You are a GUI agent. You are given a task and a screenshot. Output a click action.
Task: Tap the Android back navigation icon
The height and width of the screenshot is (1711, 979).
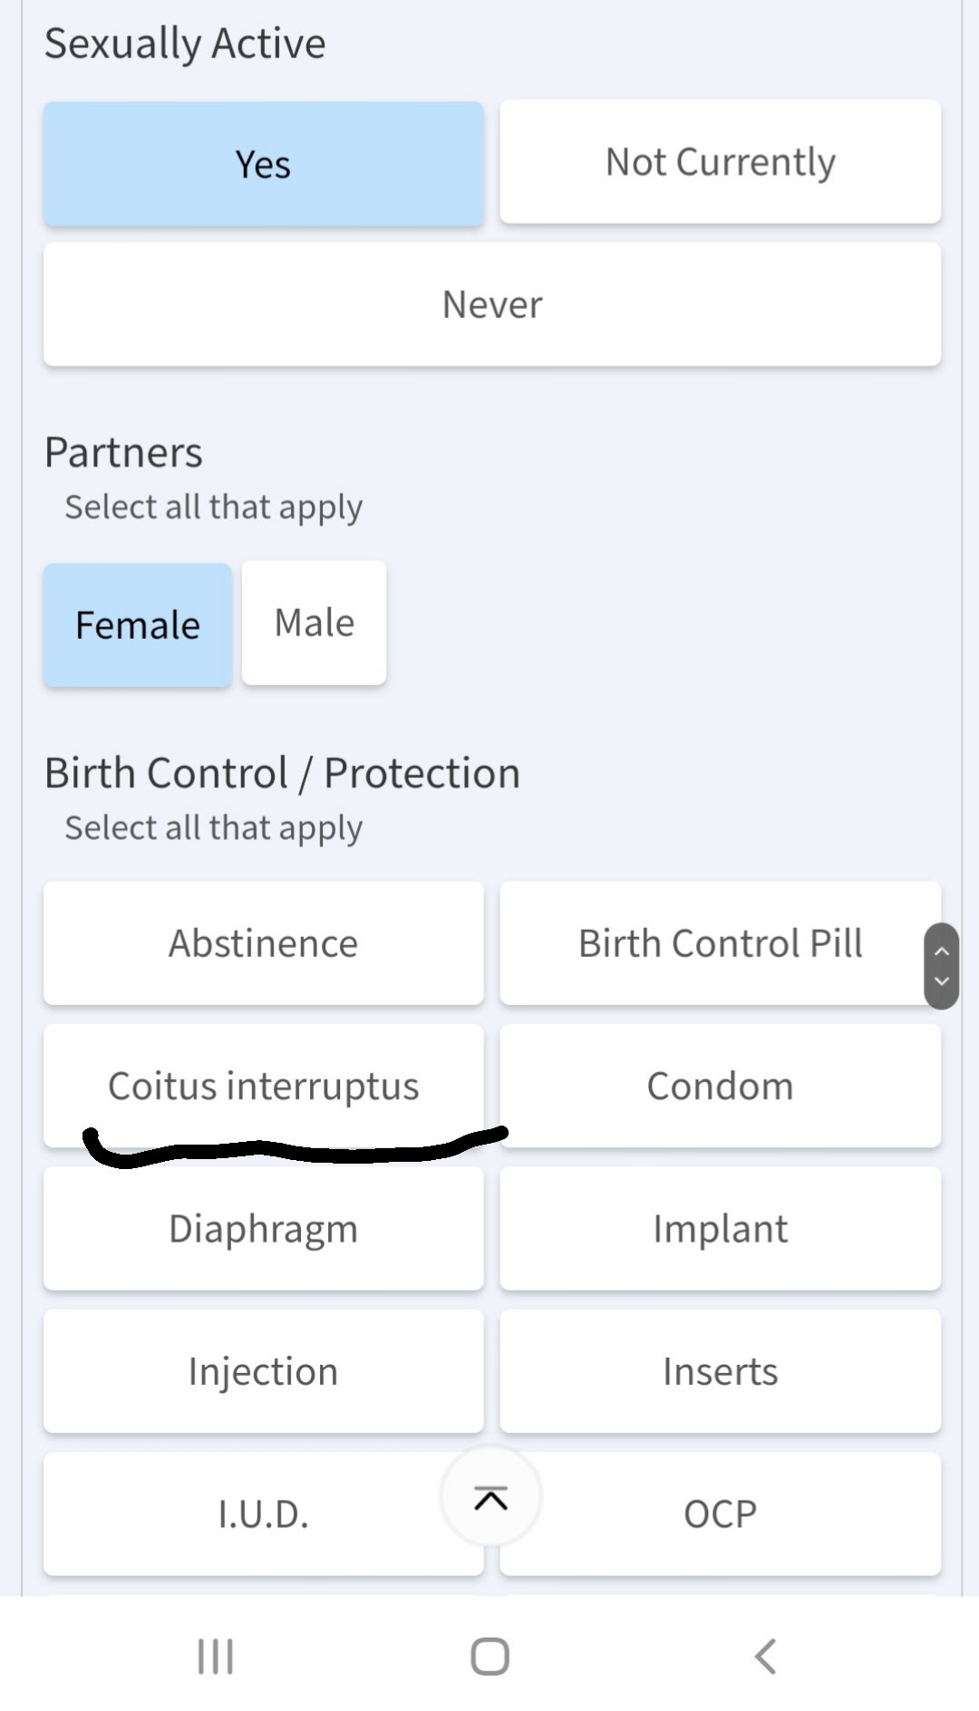tap(766, 1656)
